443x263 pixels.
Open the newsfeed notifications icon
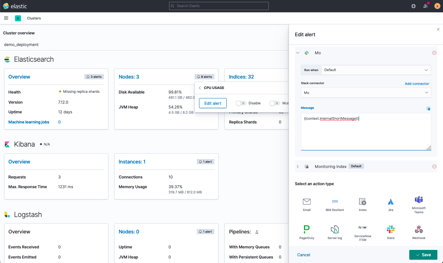click(x=425, y=6)
